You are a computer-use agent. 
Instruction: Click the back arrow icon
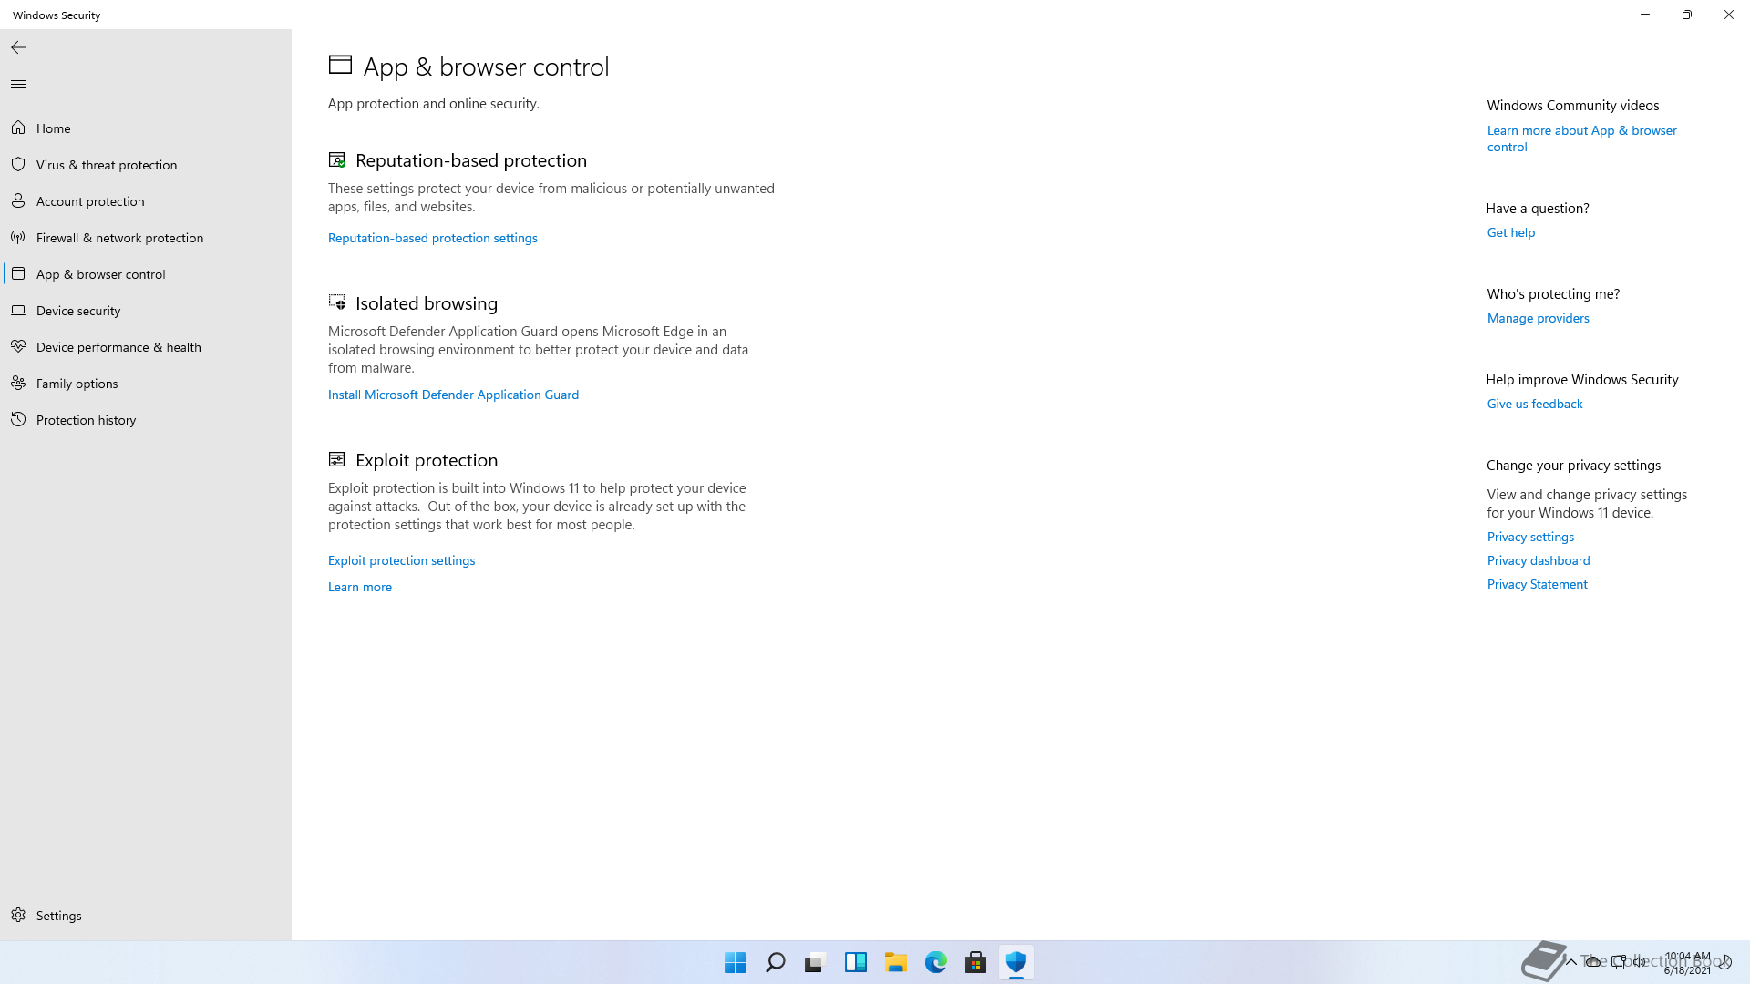coord(18,47)
